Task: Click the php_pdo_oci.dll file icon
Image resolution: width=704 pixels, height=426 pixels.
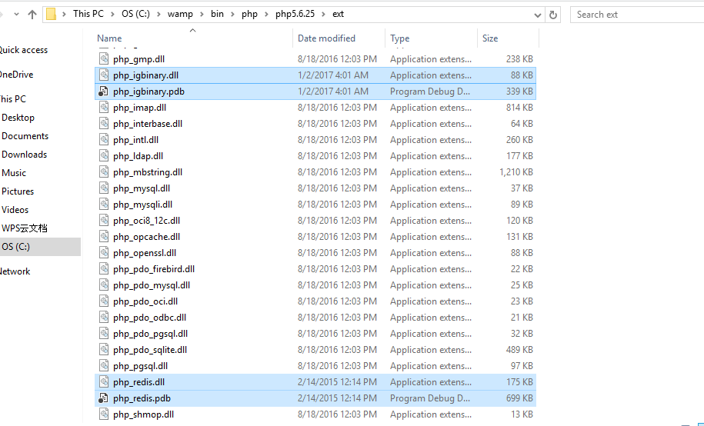Action: 104,301
